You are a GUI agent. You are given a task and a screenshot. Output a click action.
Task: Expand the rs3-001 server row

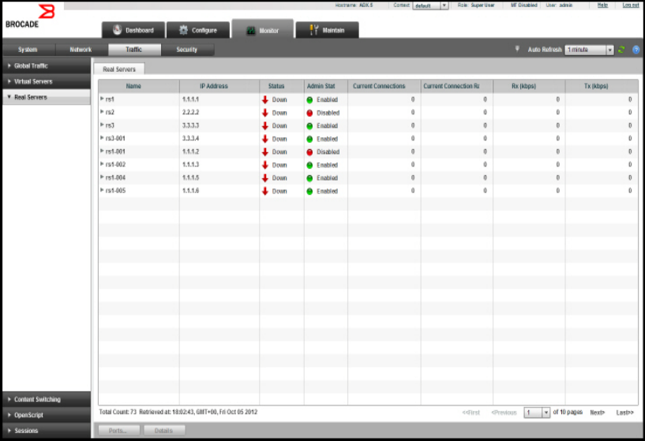[102, 139]
